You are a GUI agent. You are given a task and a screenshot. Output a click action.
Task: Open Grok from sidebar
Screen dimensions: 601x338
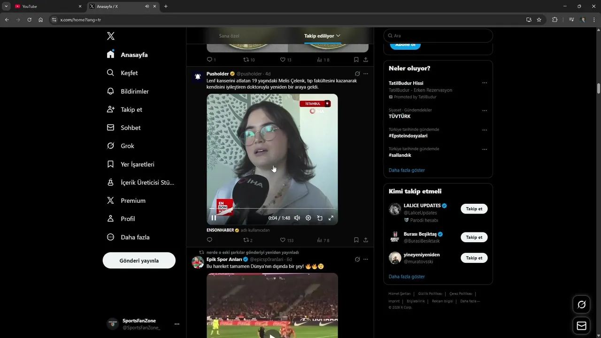tap(120, 146)
